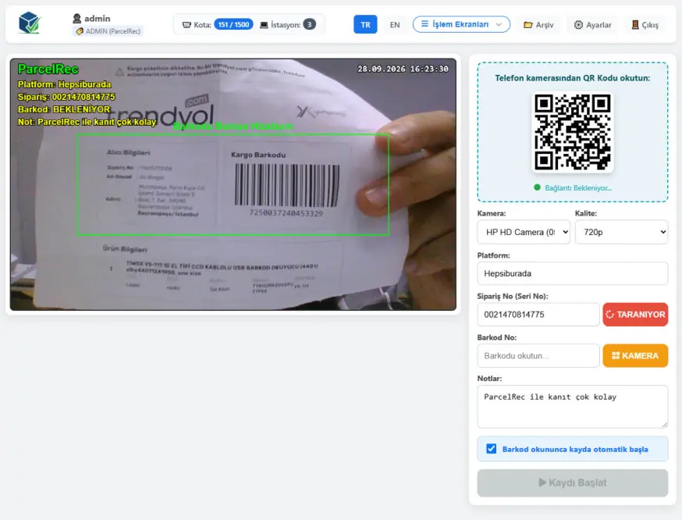Viewport: 682px width, 520px height.
Task: Click the station count badge 3
Action: [310, 24]
